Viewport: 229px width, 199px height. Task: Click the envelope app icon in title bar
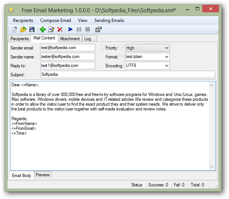[x=11, y=10]
